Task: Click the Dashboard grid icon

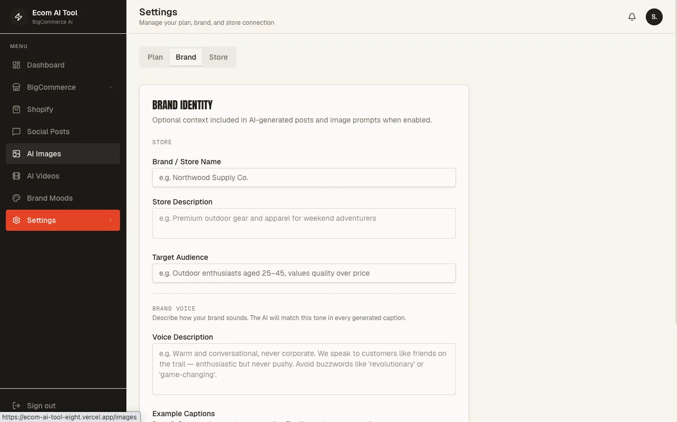Action: point(16,65)
